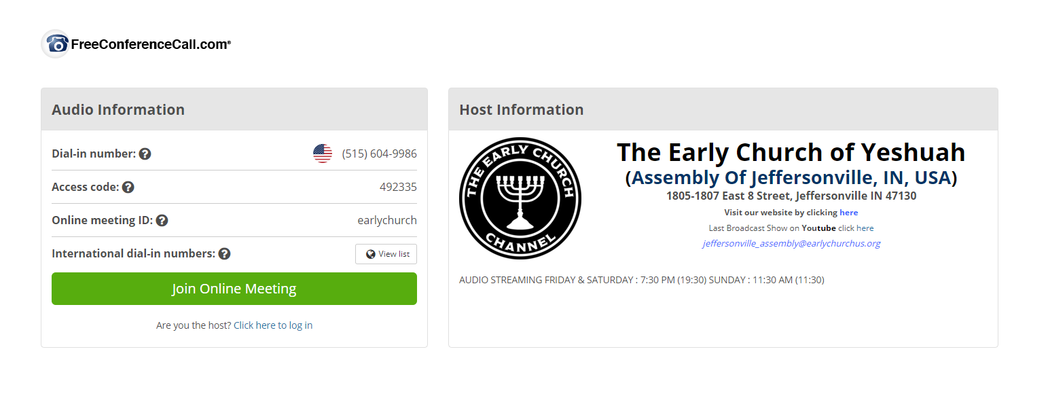Show help tooltip for Online meeting ID
The image size is (1048, 396).
[x=162, y=221]
